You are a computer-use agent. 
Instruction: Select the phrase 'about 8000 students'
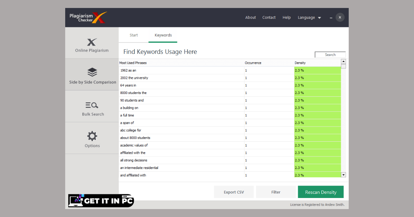click(x=135, y=138)
